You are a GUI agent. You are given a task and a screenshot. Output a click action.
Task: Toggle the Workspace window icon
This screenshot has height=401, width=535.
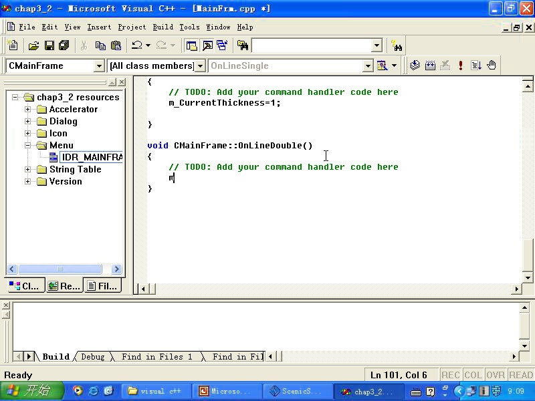pos(191,45)
